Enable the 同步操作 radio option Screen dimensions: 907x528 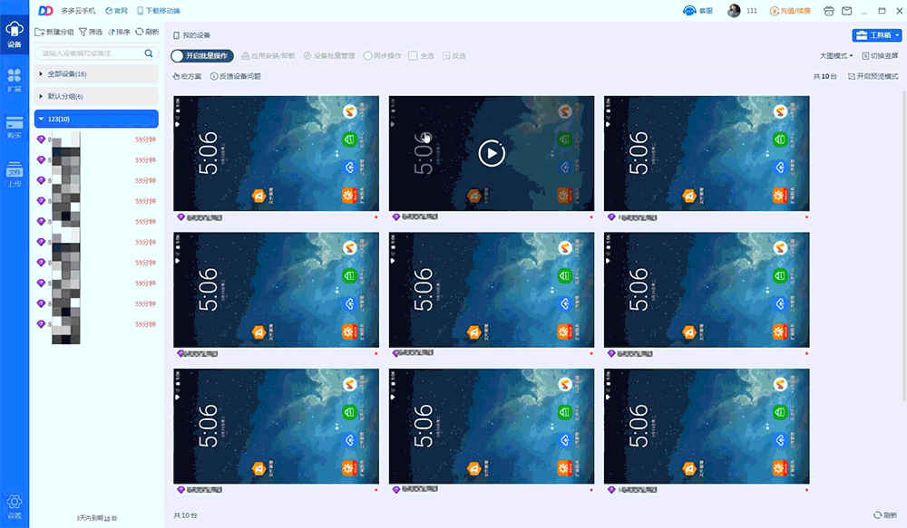point(382,56)
